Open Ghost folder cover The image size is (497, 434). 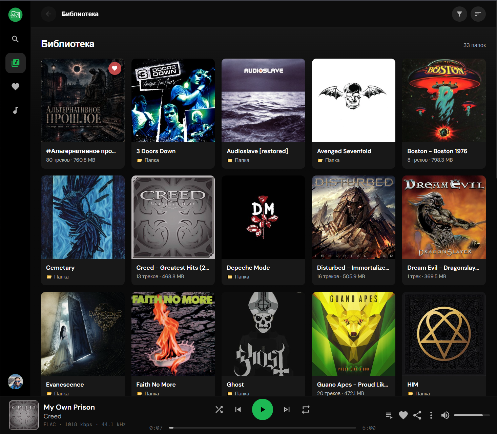(263, 334)
